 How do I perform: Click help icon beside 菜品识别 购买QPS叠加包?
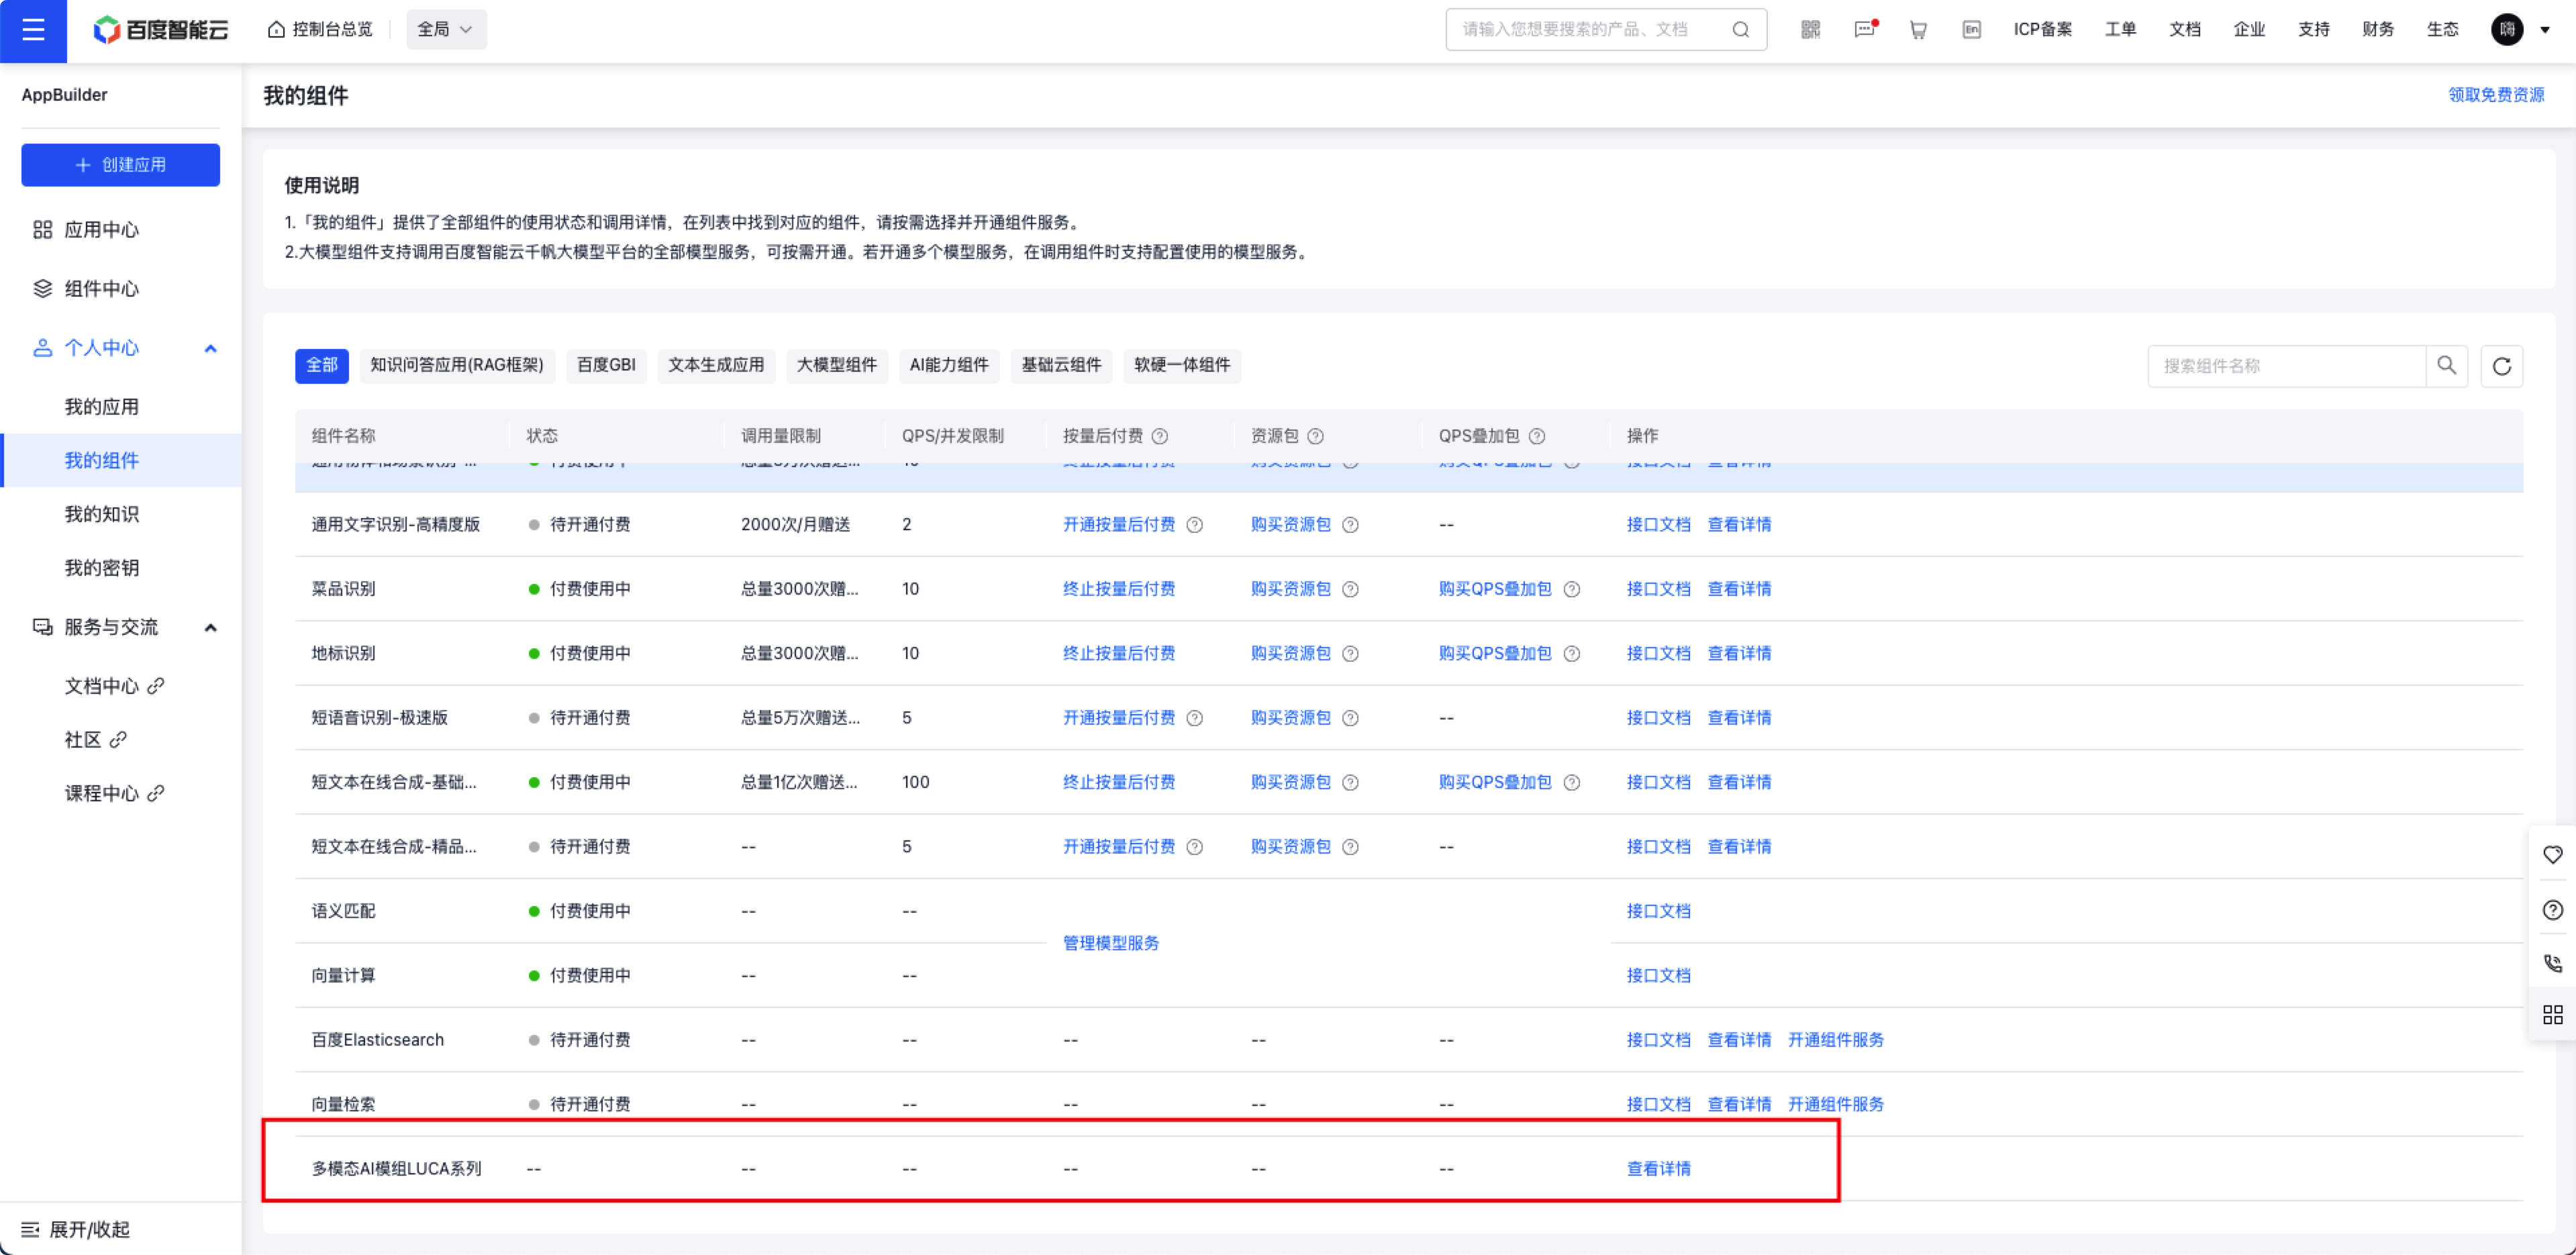1572,589
